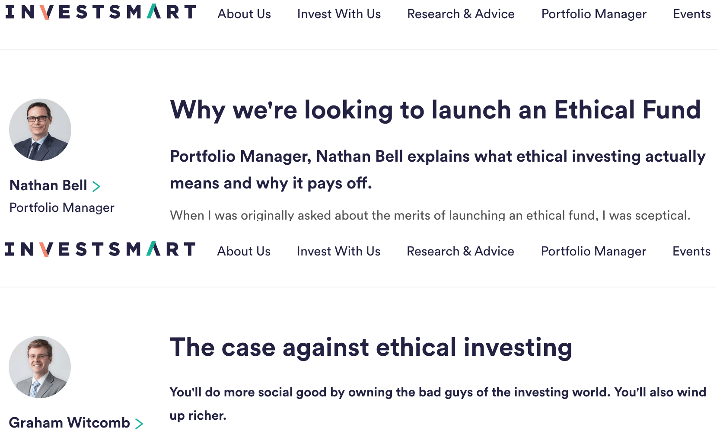The height and width of the screenshot is (431, 723).
Task: Open About Us in the Ethical Fund page header
Action: [244, 14]
